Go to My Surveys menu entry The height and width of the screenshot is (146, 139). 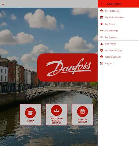118,37
